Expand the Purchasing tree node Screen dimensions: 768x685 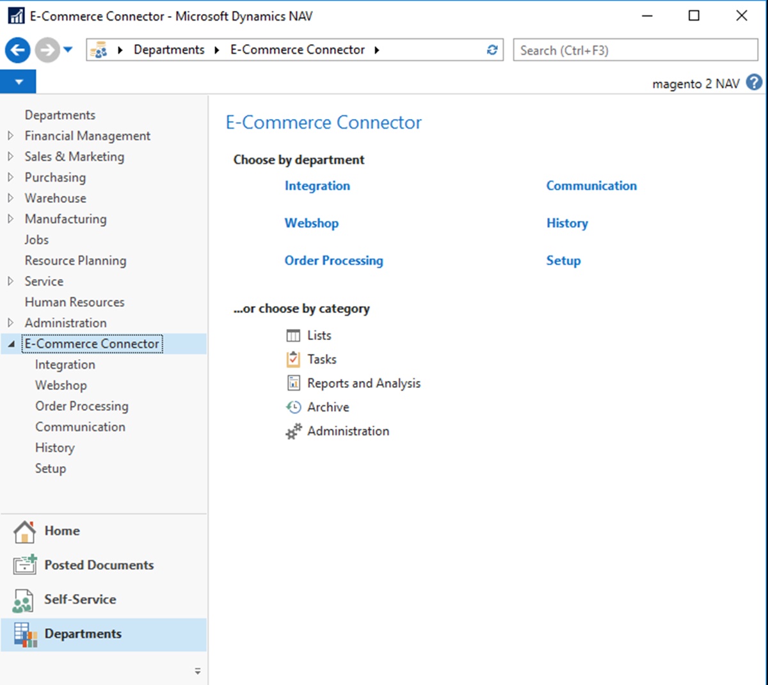[10, 177]
